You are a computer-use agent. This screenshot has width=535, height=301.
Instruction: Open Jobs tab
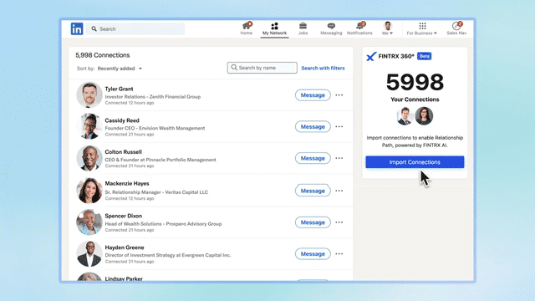click(x=303, y=28)
